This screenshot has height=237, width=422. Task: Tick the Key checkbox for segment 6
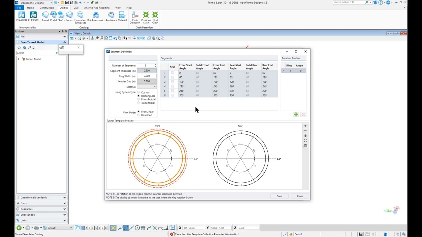(x=172, y=95)
